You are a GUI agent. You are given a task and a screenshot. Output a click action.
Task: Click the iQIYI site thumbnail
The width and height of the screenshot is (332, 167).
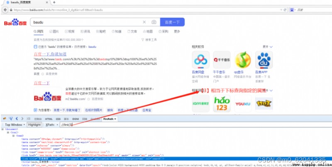pos(200,103)
